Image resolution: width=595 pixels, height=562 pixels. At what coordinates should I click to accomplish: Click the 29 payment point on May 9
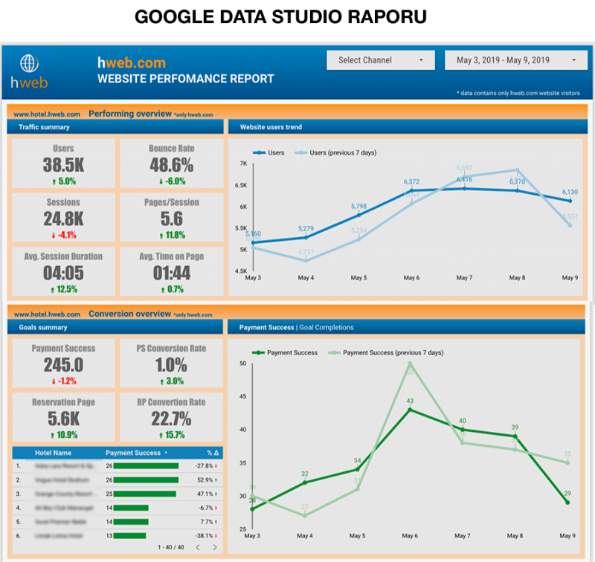coord(567,503)
